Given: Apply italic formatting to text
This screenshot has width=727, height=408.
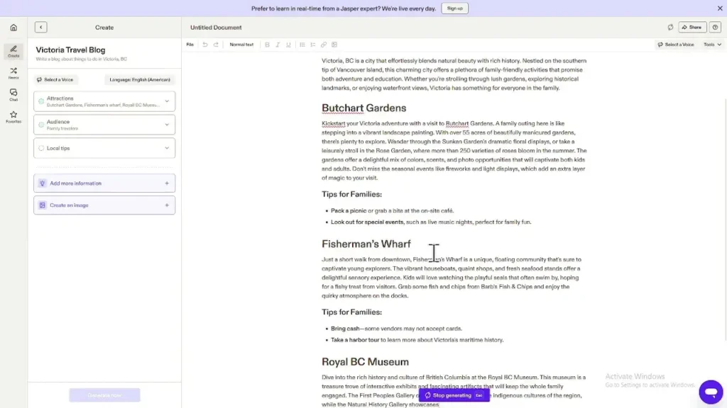Looking at the screenshot, I should pos(278,44).
